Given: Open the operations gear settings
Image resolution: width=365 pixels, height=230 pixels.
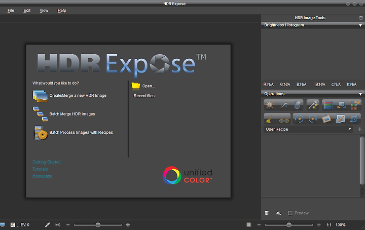Looking at the screenshot, I should click(278, 213).
